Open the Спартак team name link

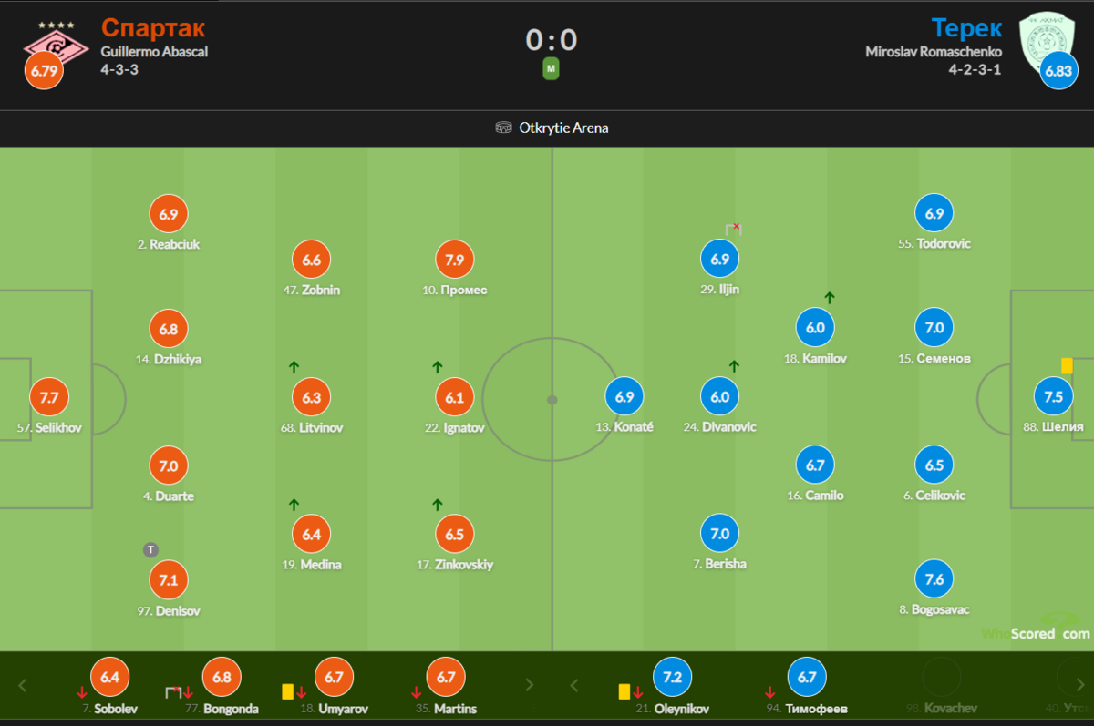click(x=153, y=28)
